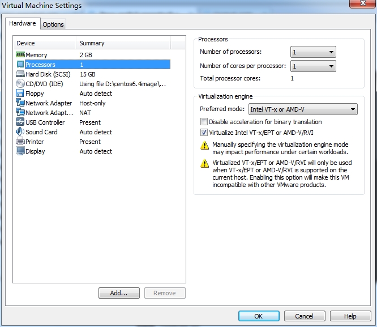Confirm settings with OK button

point(259,316)
